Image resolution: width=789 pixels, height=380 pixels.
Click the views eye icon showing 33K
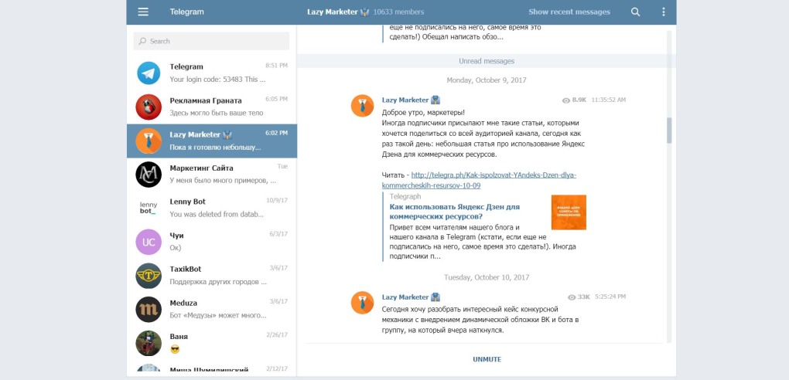(572, 297)
